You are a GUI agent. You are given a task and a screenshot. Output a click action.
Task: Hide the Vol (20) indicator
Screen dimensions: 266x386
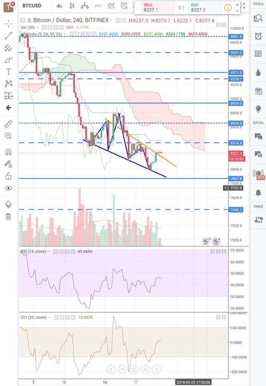coord(45,27)
